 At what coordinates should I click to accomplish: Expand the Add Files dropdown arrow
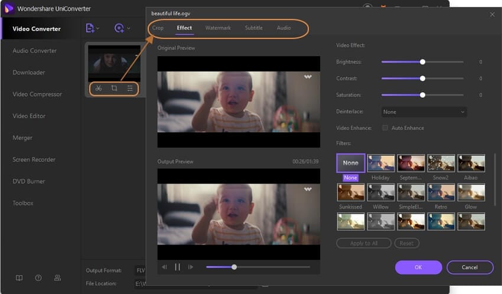pyautogui.click(x=97, y=28)
